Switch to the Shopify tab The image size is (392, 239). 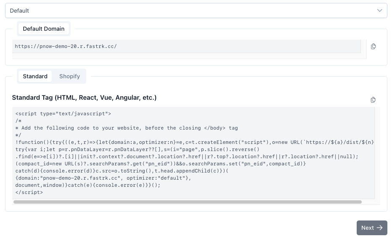tap(69, 76)
